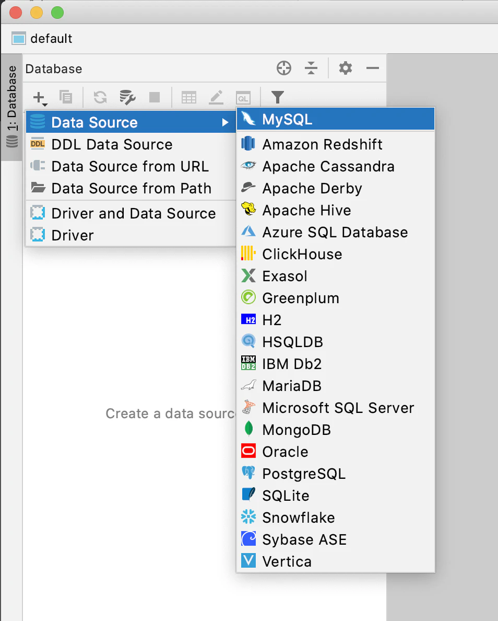Viewport: 498px width, 621px height.
Task: Select HSQLDB
Action: point(336,342)
